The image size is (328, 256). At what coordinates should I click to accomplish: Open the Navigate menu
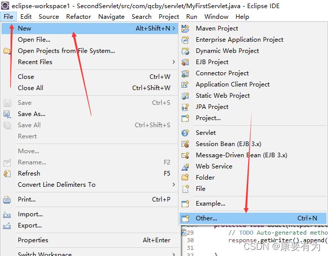pos(111,16)
